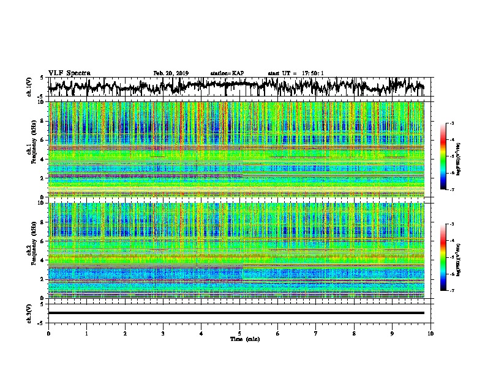Click time axis tick label '10'

[x=430, y=334]
